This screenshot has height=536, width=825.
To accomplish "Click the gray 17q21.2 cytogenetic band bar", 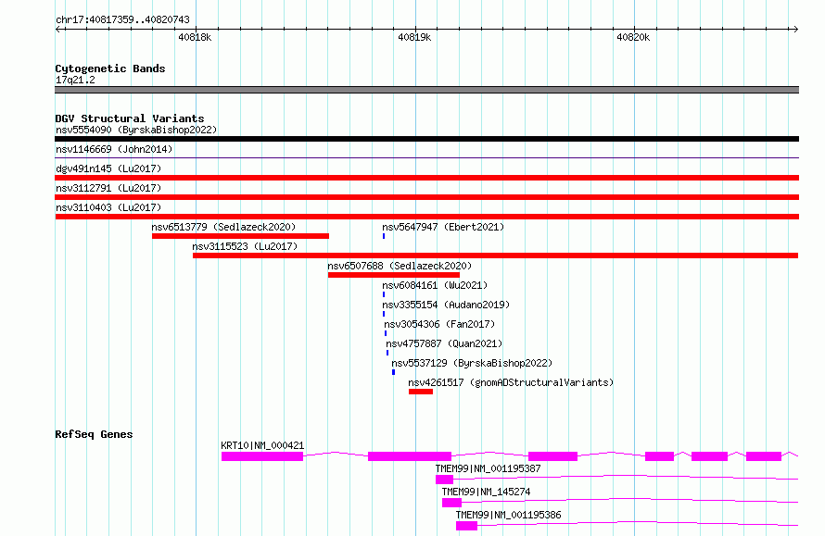I will coord(426,90).
